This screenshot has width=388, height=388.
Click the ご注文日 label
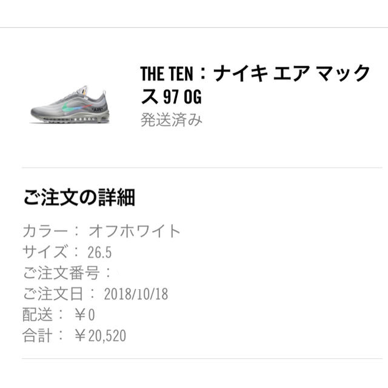pos(53,293)
